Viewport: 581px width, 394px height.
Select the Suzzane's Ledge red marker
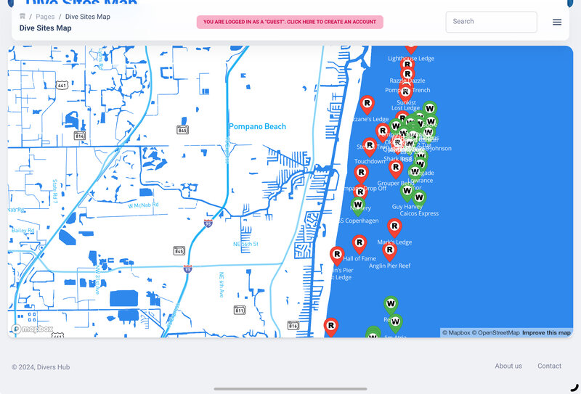click(367, 104)
